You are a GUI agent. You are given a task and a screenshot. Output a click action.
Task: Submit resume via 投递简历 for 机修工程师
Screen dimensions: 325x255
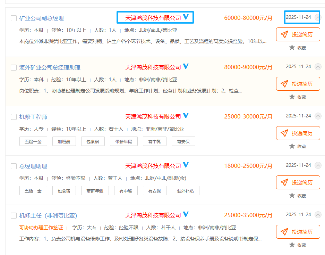click(x=298, y=133)
